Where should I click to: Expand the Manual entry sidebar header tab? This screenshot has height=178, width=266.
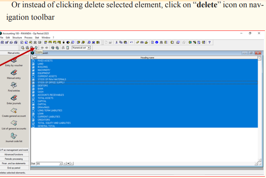point(14,53)
